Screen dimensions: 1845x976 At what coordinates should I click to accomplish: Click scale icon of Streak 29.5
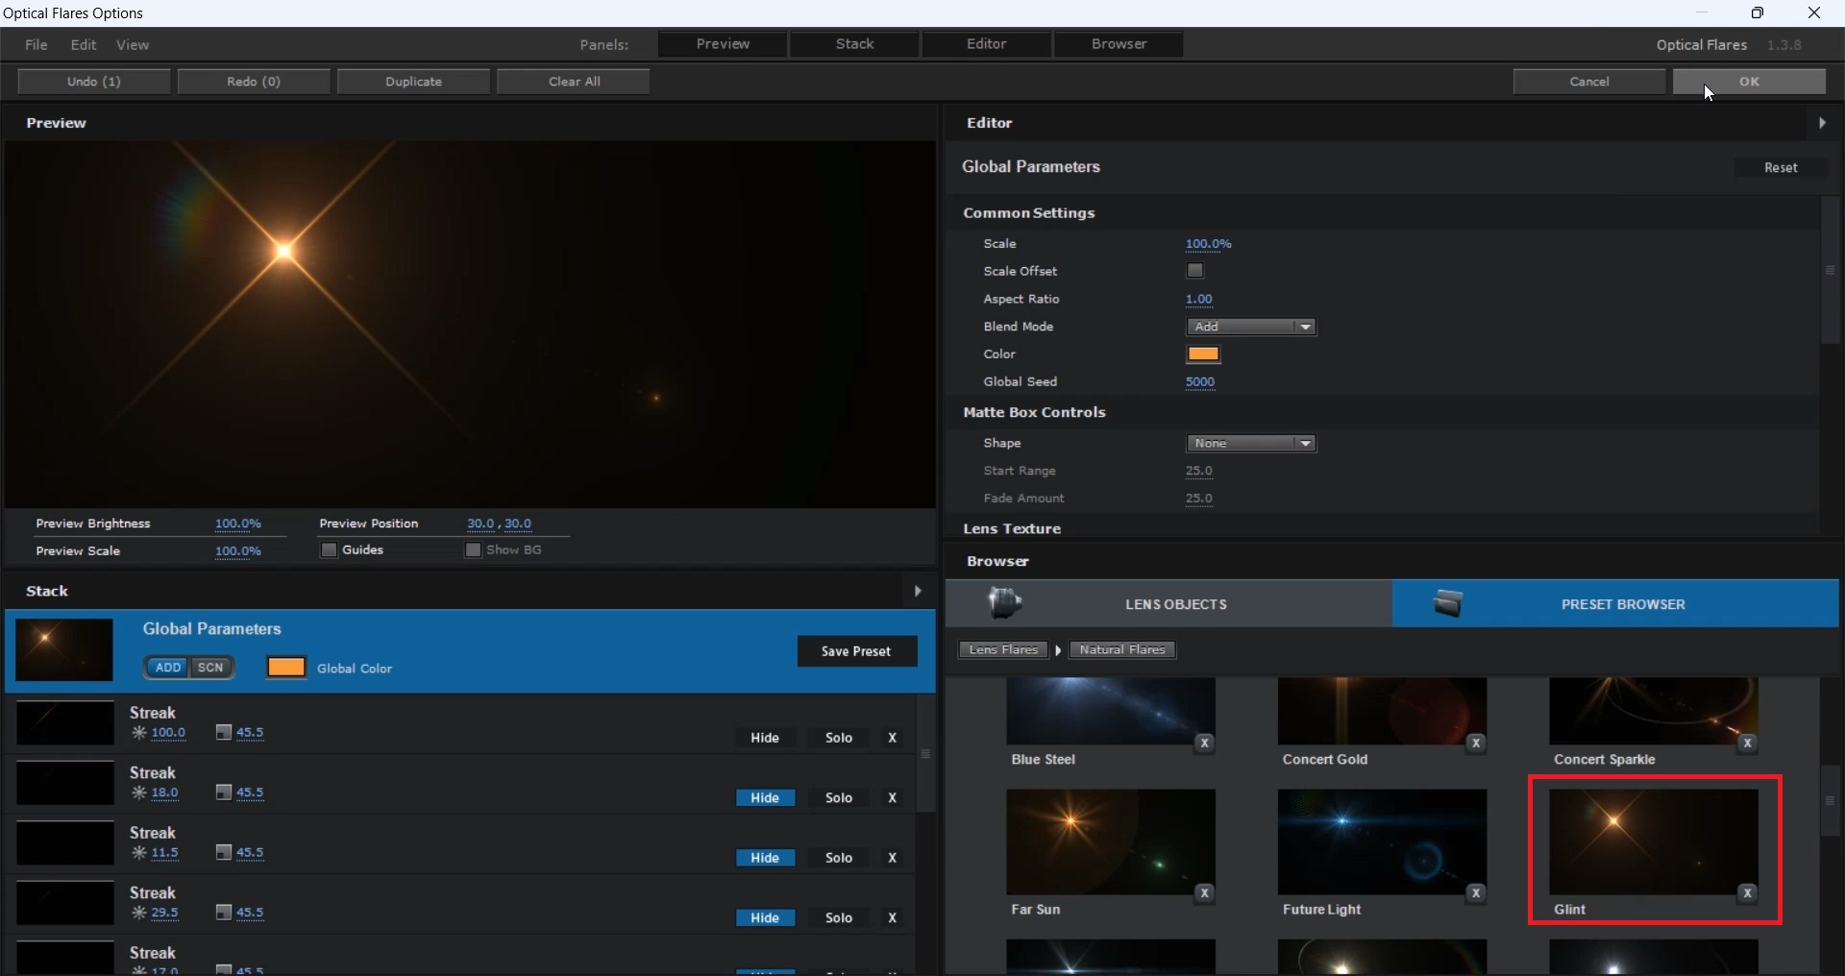224,914
